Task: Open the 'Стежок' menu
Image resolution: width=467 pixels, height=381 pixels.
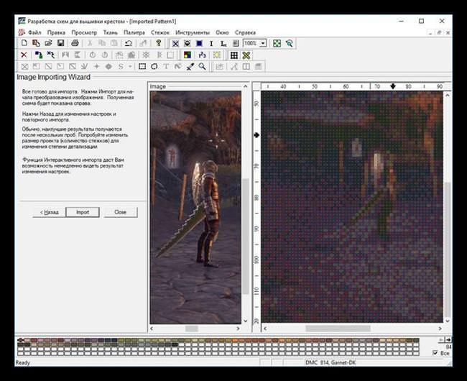Action: pyautogui.click(x=160, y=32)
